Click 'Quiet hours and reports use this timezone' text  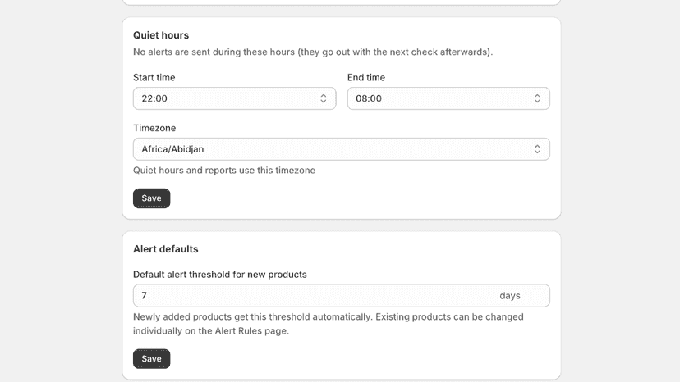pos(224,171)
